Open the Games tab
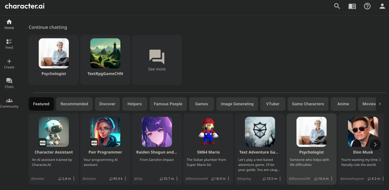This screenshot has width=389, height=190. [201, 104]
